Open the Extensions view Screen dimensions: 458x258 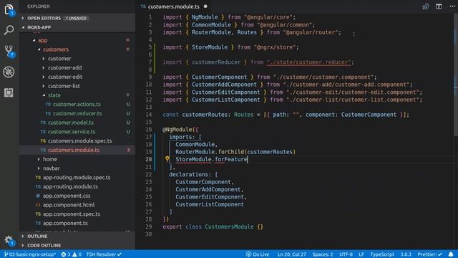coord(9,92)
